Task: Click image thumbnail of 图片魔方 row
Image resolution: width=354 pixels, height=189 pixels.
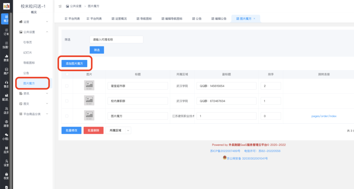Action: pos(89,115)
